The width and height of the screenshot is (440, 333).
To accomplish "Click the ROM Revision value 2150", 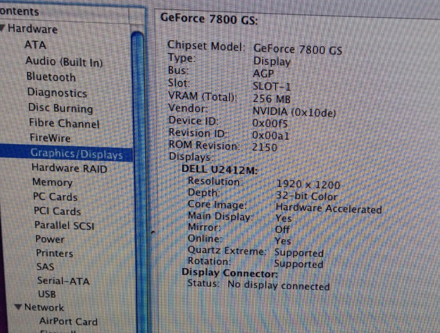I will click(264, 147).
